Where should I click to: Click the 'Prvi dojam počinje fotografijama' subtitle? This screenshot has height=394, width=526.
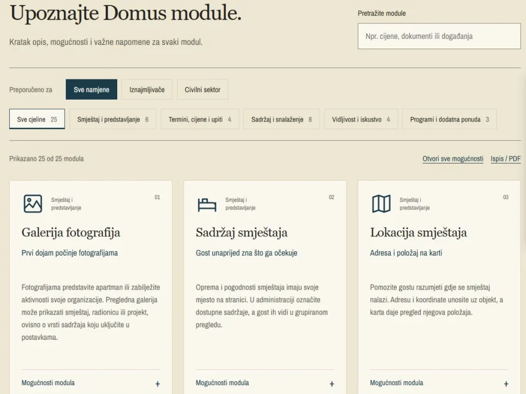[70, 253]
